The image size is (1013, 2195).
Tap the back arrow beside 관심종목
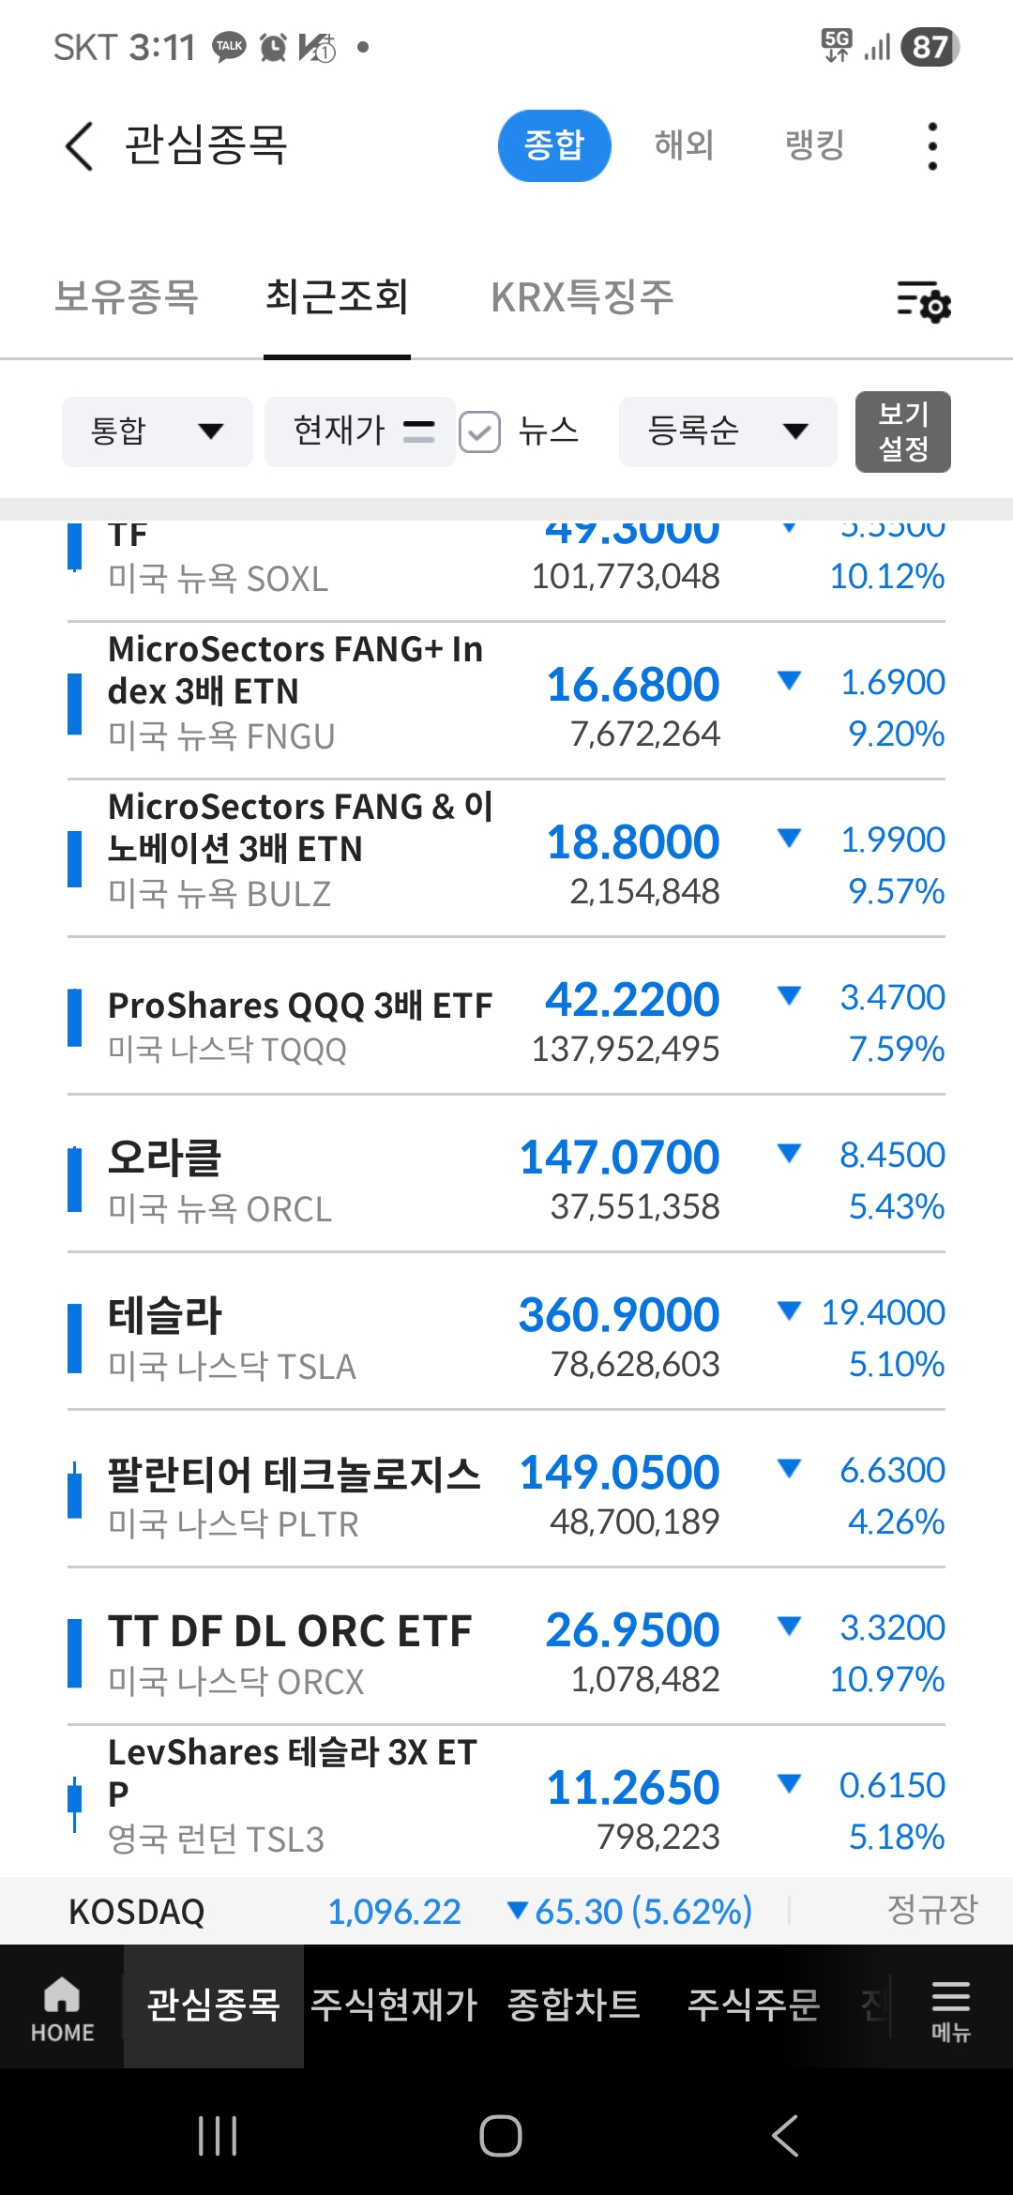click(80, 146)
